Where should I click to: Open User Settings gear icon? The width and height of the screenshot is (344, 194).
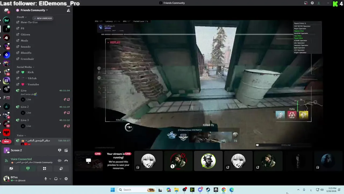[x=66, y=179]
